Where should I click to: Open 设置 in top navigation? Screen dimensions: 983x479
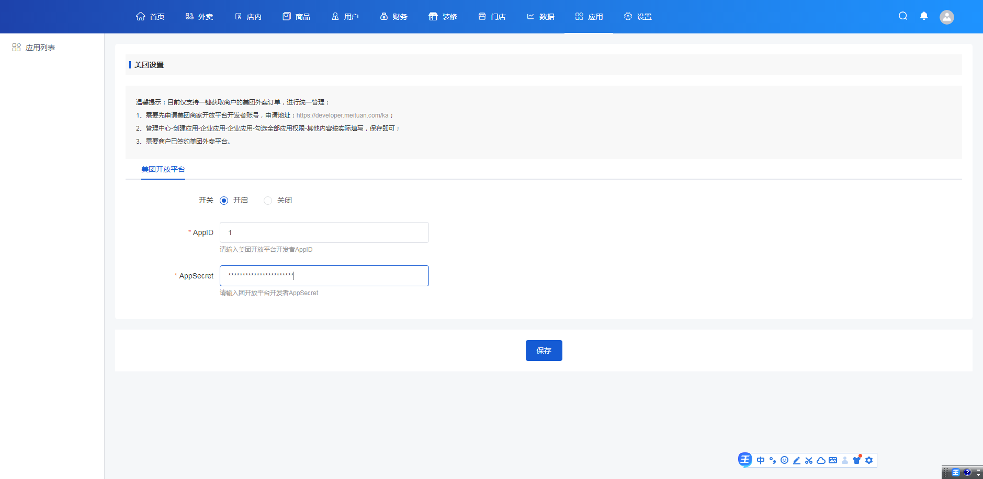click(638, 17)
